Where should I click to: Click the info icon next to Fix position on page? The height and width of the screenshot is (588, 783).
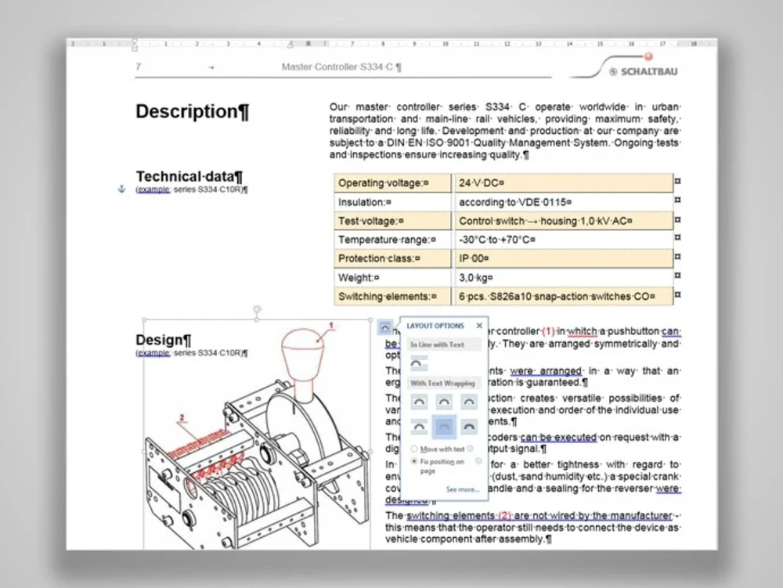[x=478, y=461]
